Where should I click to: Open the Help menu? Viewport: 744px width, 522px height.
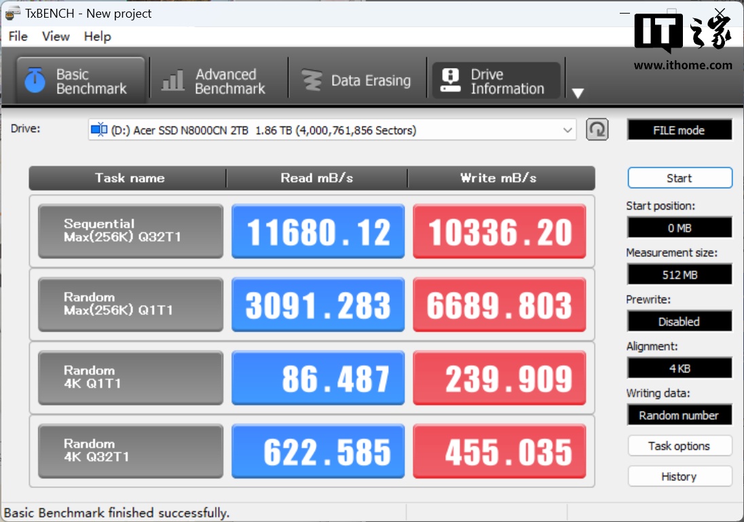[x=97, y=37]
